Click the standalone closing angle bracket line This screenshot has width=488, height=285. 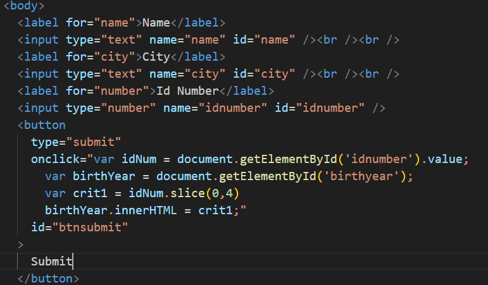pos(20,245)
